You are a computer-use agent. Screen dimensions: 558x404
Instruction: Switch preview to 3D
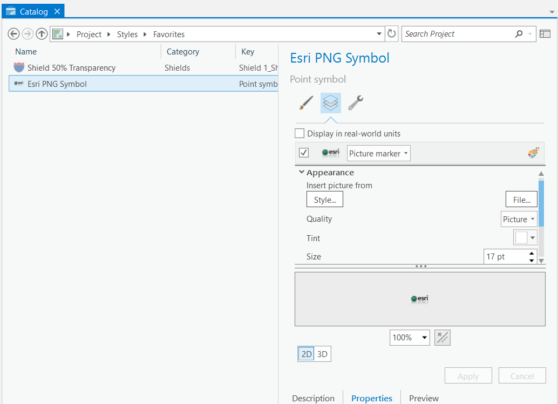click(x=322, y=354)
